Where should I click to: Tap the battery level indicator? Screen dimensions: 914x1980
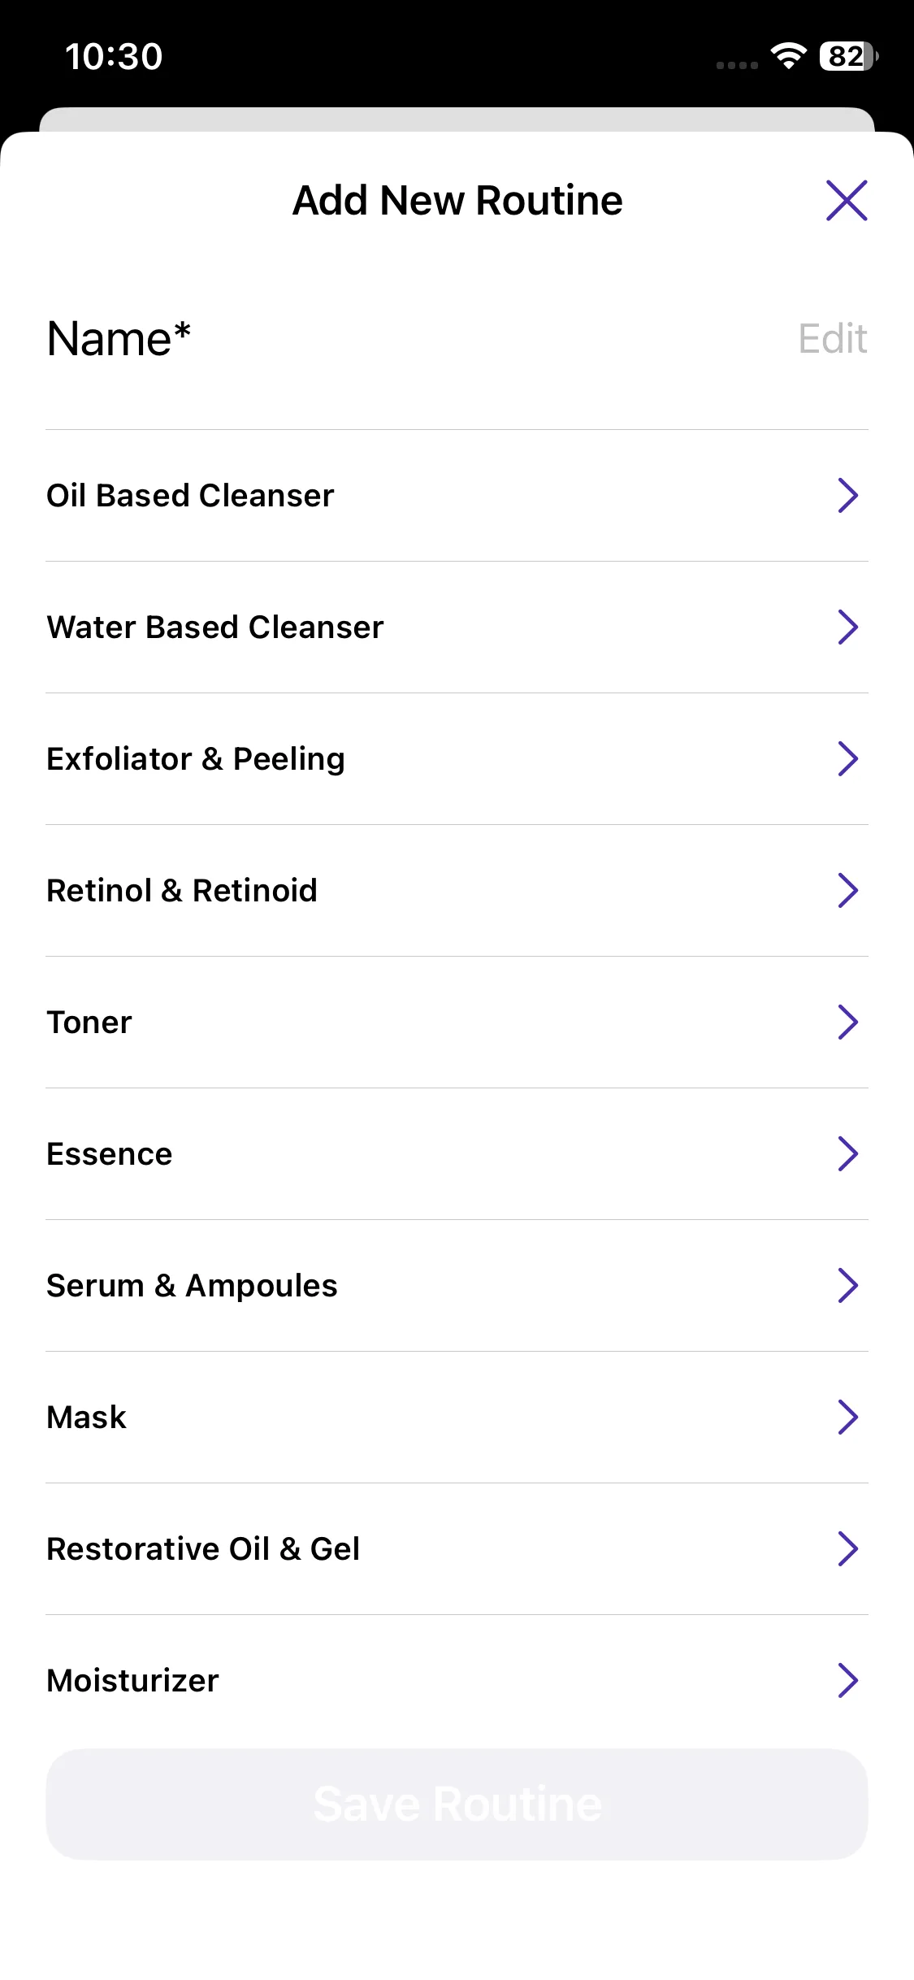[x=848, y=56]
